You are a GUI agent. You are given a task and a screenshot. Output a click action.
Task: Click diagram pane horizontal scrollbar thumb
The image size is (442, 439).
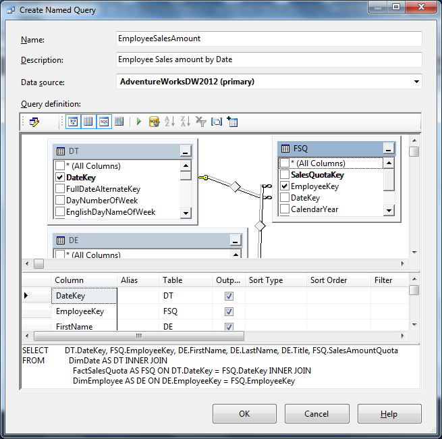pos(39,264)
